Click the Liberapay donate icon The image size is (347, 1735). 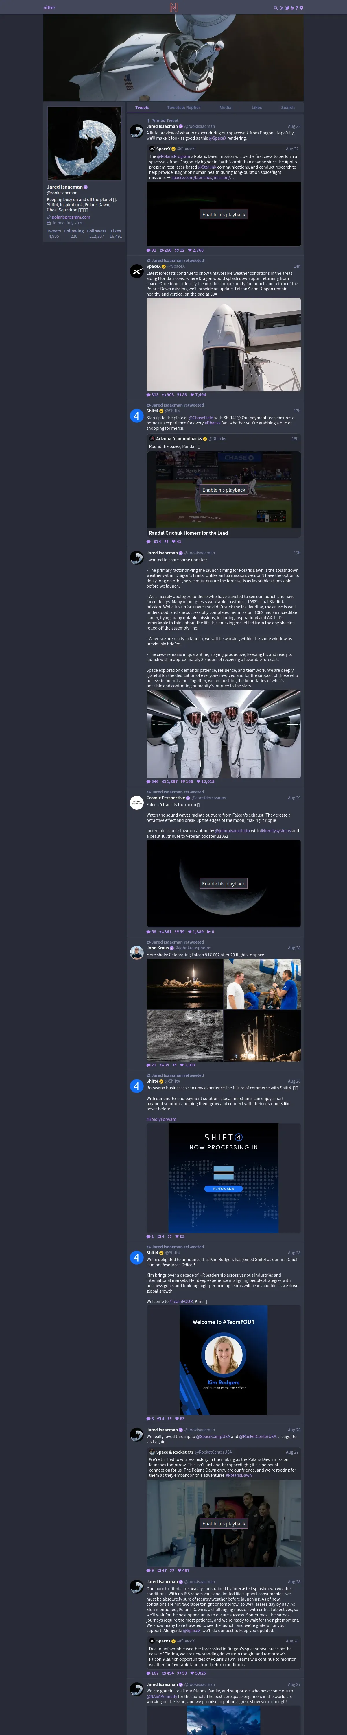pyautogui.click(x=292, y=8)
